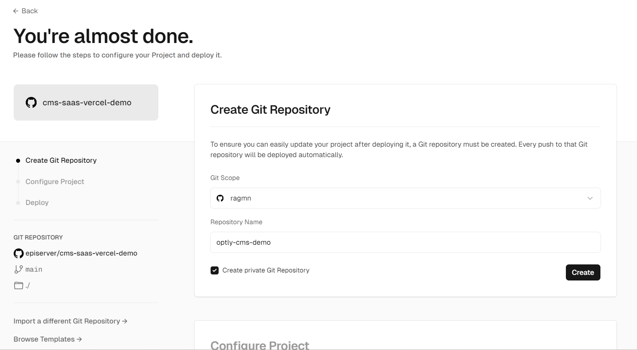637x350 pixels.
Task: Go to the Configure Project step
Action: click(55, 182)
